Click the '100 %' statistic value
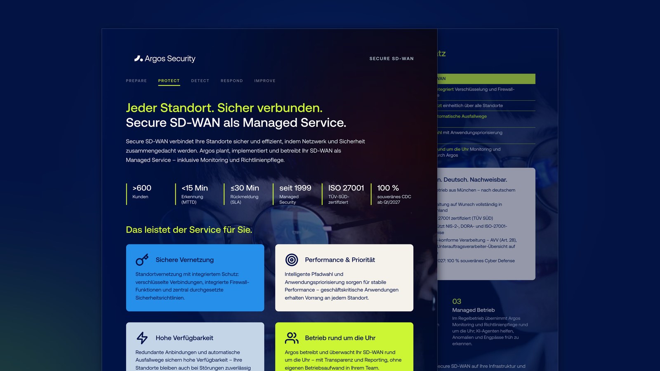 click(388, 188)
